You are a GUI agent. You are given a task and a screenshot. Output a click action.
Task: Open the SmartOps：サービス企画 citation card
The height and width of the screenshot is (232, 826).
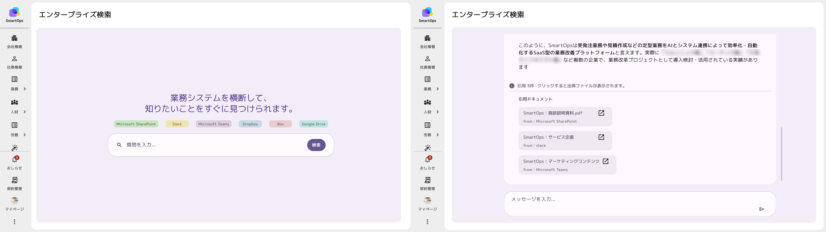[565, 141]
